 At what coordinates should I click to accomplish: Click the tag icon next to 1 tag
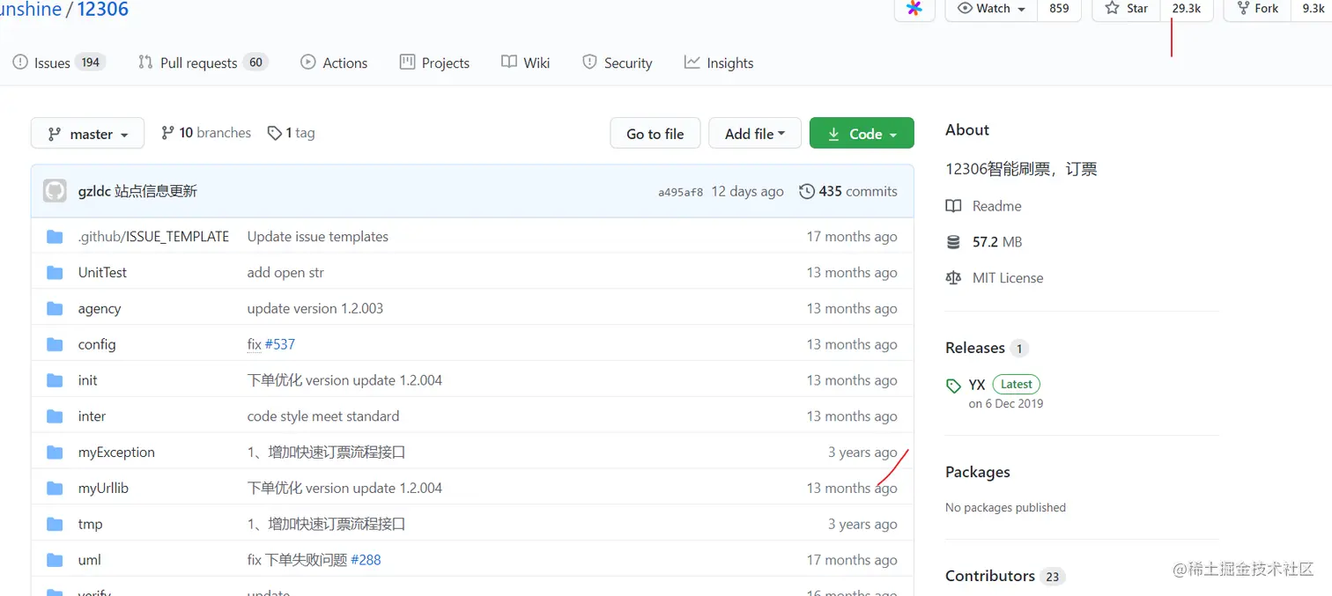(275, 133)
